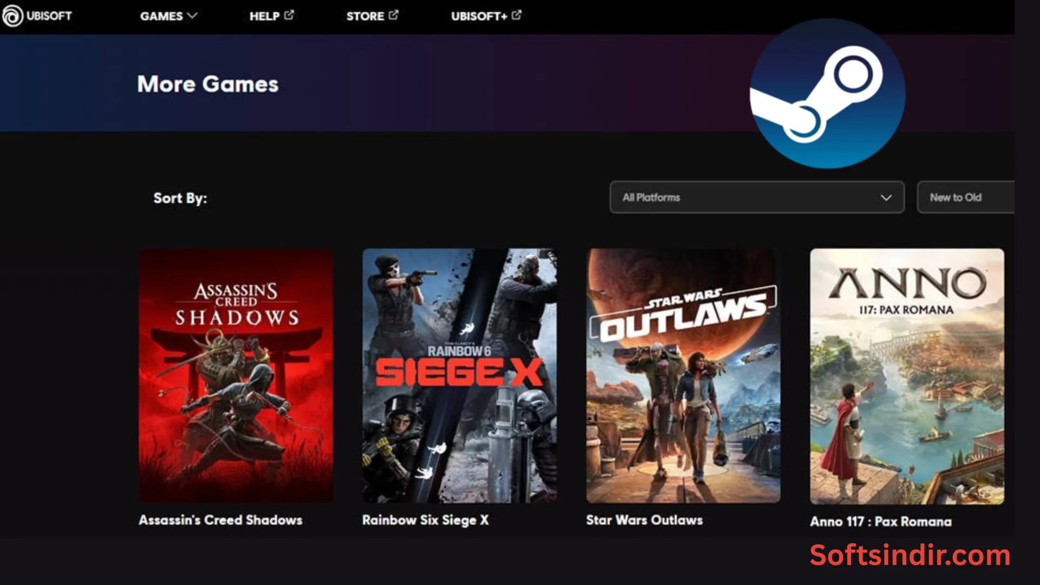
Task: Open Assassin's Creed Shadows cover art
Action: pyautogui.click(x=236, y=375)
